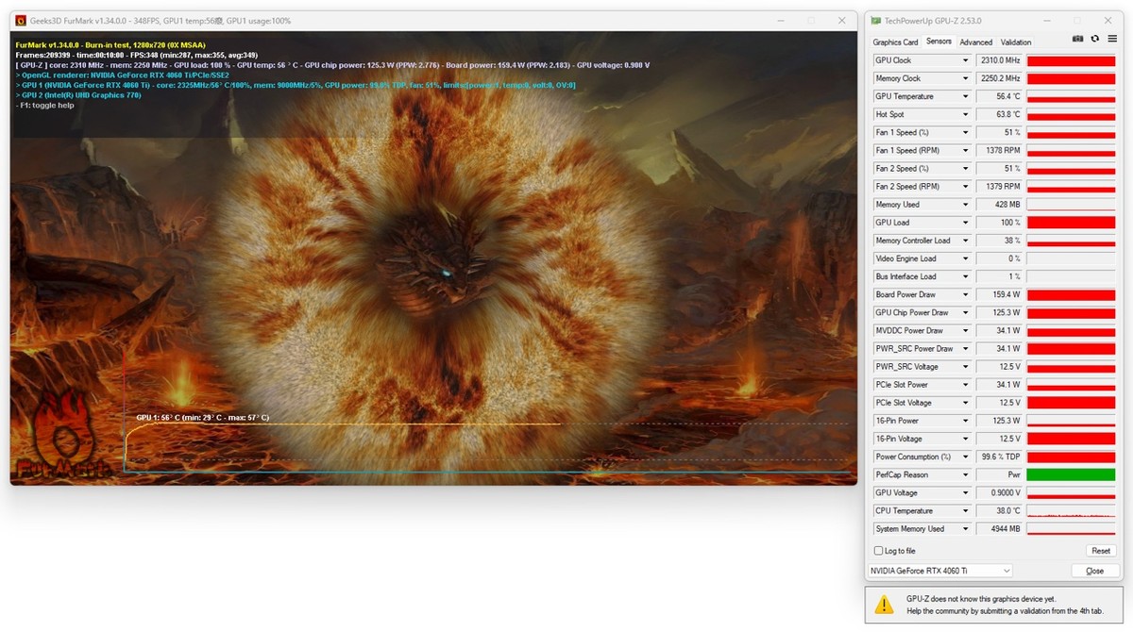Click the Close button in GPU-Z
Viewport: 1133px width, 632px height.
click(1094, 571)
